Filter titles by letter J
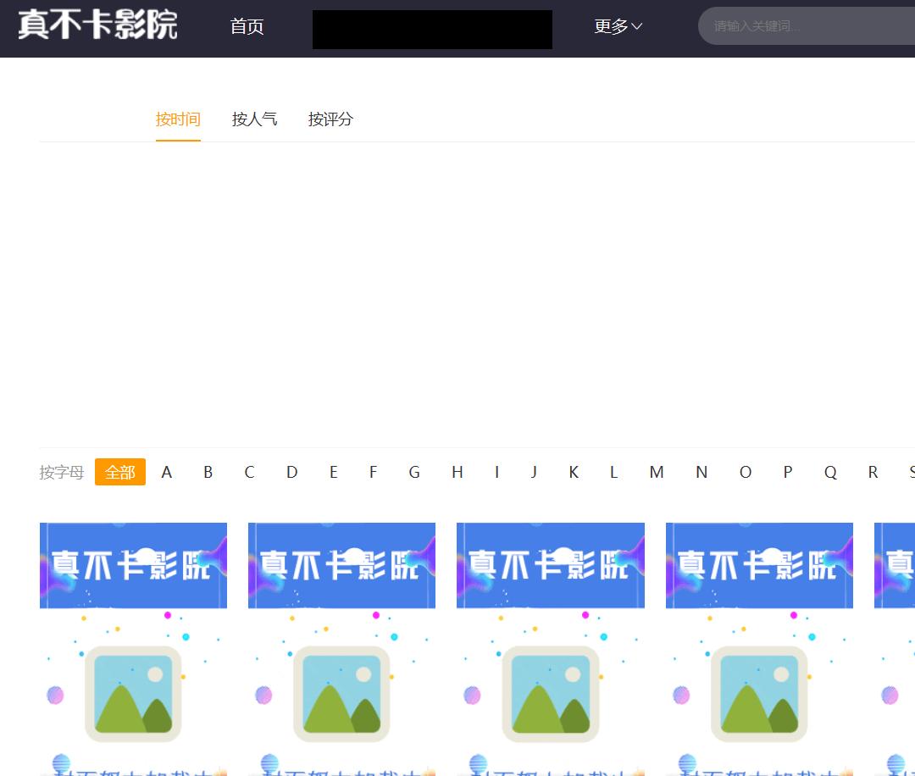Screen dimensions: 915x776 [x=533, y=472]
